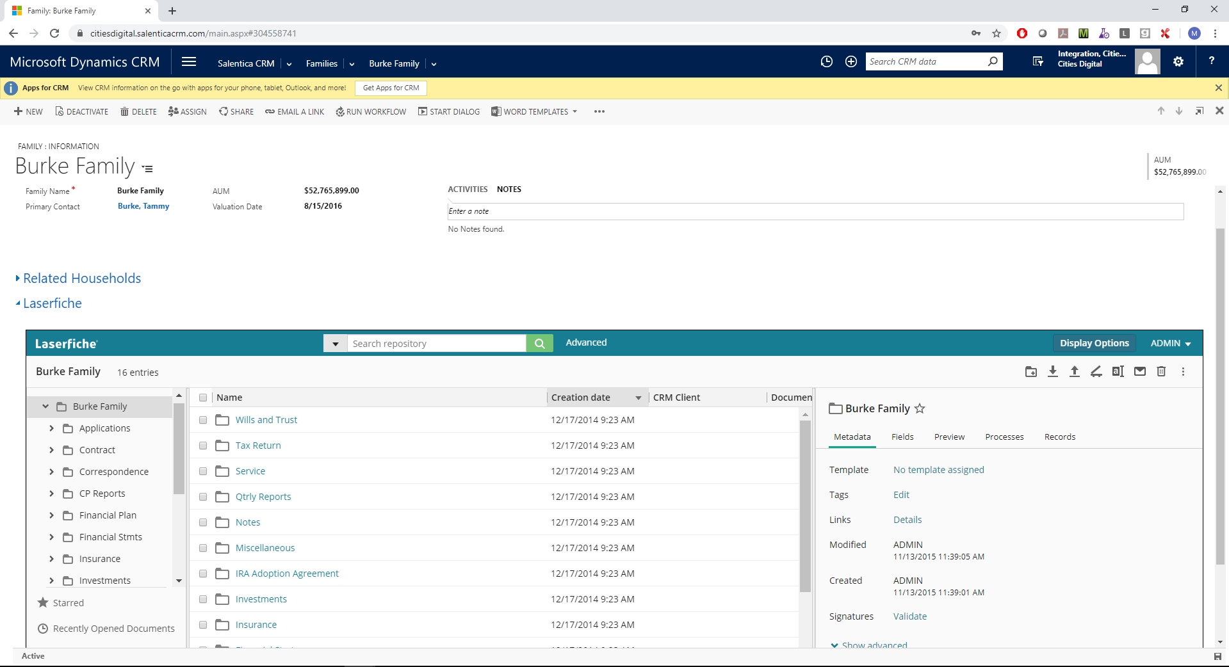This screenshot has width=1229, height=667.
Task: Go to previous record up arrow
Action: point(1161,111)
